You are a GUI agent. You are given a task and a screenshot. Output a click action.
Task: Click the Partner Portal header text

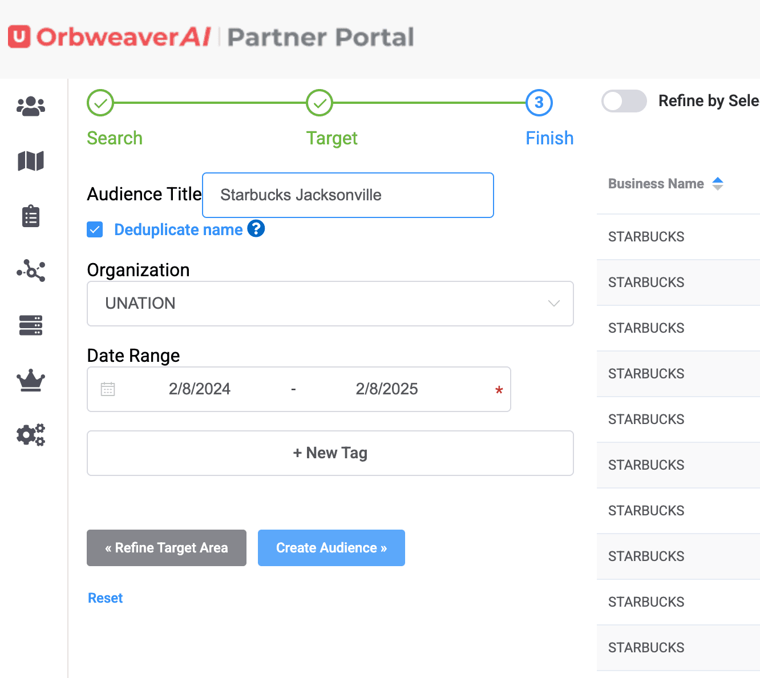pos(321,37)
